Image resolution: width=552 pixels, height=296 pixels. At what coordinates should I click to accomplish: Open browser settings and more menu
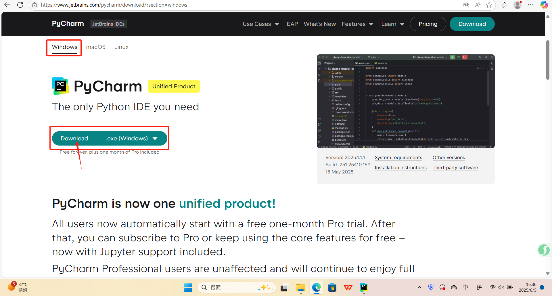click(530, 5)
